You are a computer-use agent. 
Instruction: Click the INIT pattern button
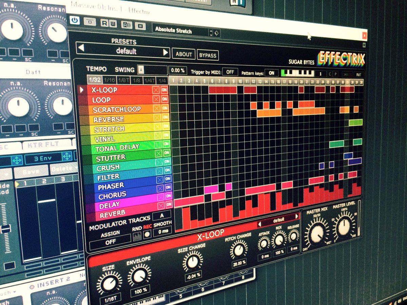[358, 75]
